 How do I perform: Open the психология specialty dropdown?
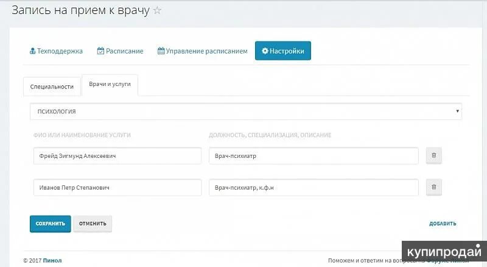pos(246,112)
